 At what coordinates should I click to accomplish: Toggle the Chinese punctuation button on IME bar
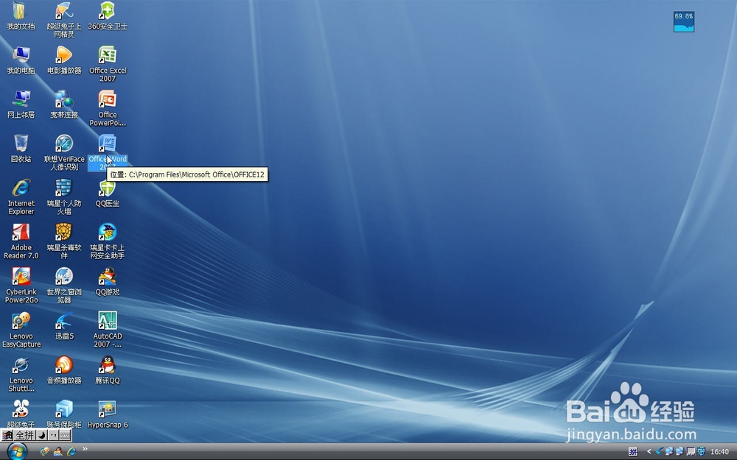pos(53,435)
